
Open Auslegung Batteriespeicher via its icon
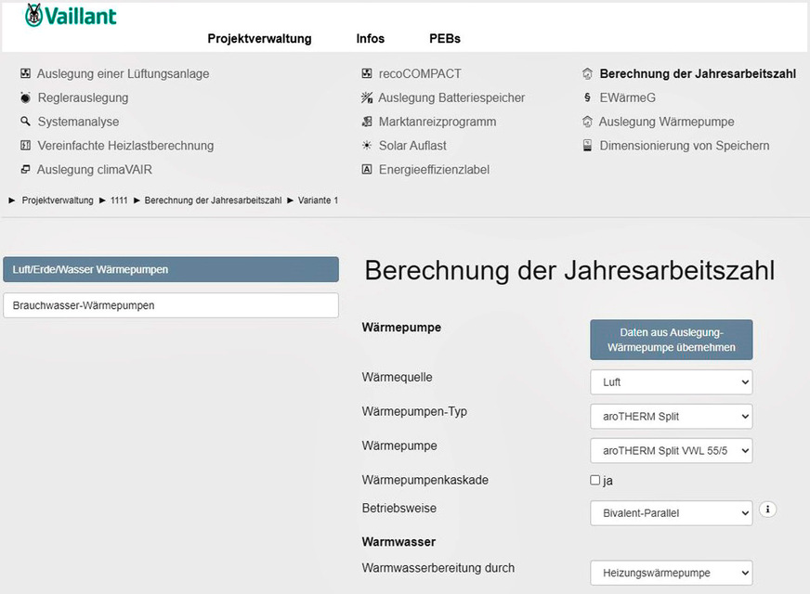(368, 97)
